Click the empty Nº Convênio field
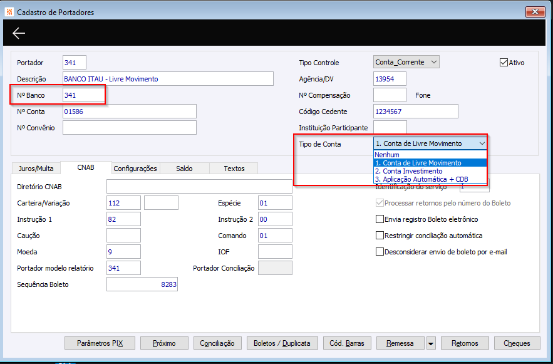Screen dimensions: 553x364 [130, 128]
